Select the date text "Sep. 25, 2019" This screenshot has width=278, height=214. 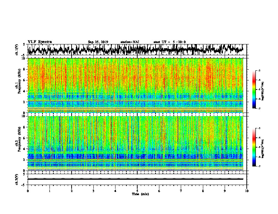point(98,42)
